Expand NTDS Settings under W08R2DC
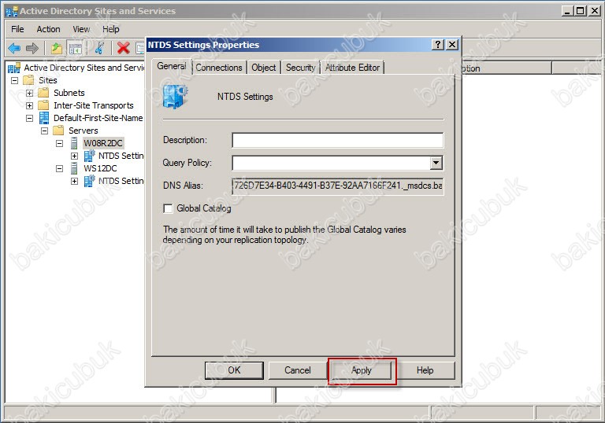The image size is (605, 423). pyautogui.click(x=75, y=156)
